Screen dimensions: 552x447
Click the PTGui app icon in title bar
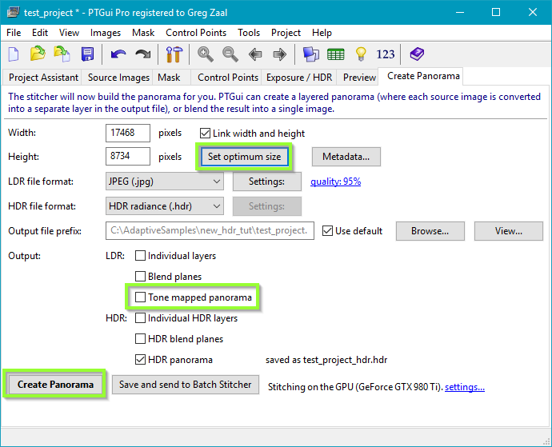(x=14, y=12)
